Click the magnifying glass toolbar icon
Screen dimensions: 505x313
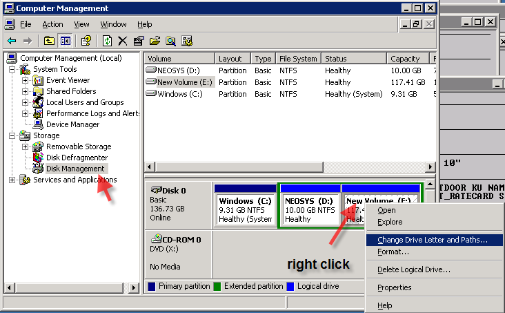(x=170, y=41)
